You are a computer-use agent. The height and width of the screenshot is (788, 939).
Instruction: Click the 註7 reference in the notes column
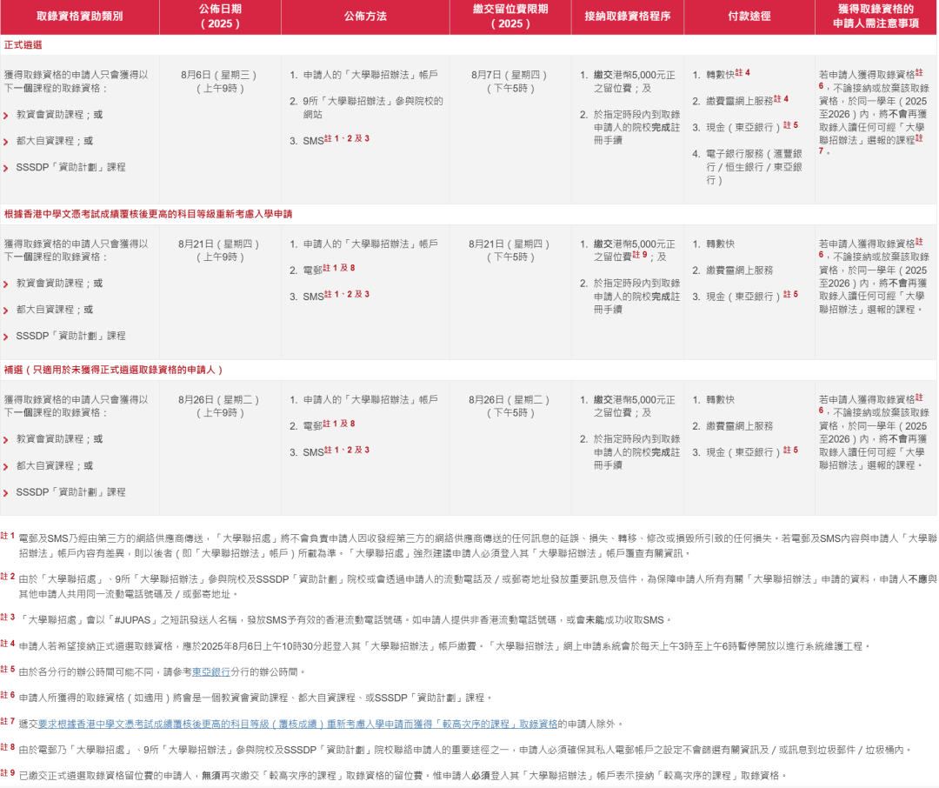(919, 138)
